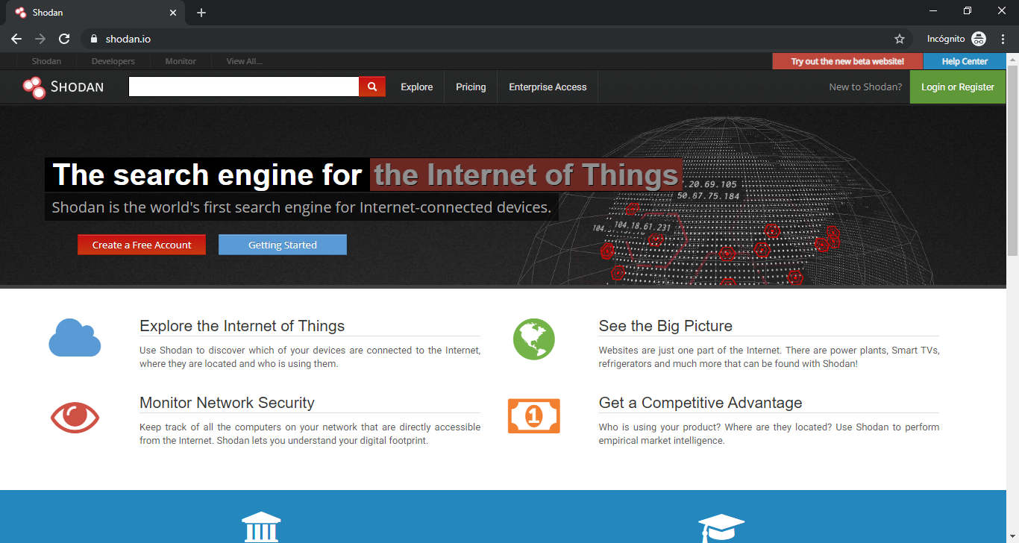Click the graduation cap icon
This screenshot has width=1019, height=543.
coord(721,527)
